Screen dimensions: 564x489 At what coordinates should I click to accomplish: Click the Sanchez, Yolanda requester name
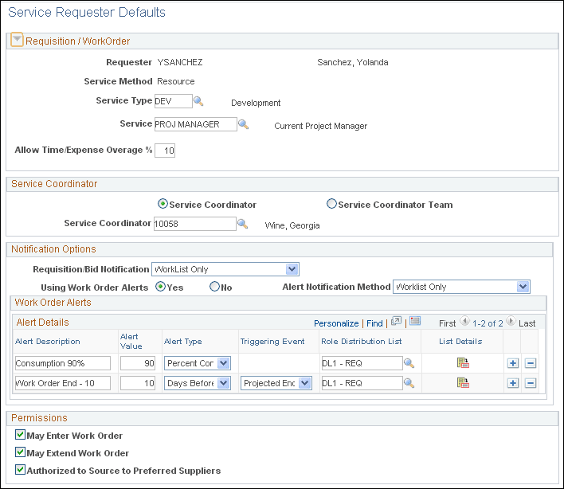click(x=352, y=63)
